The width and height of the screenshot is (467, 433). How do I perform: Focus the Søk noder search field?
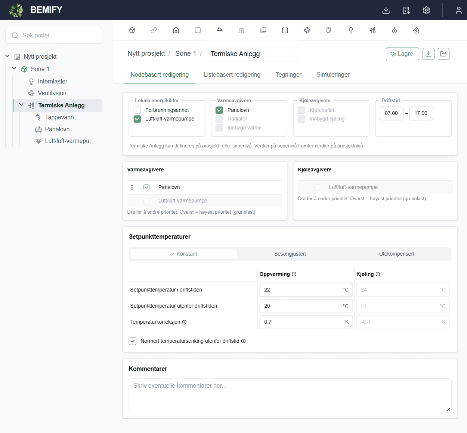54,35
